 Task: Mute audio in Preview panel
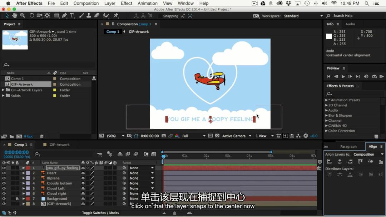(366, 76)
